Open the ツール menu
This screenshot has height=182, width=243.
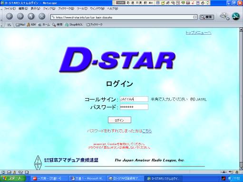(82, 9)
